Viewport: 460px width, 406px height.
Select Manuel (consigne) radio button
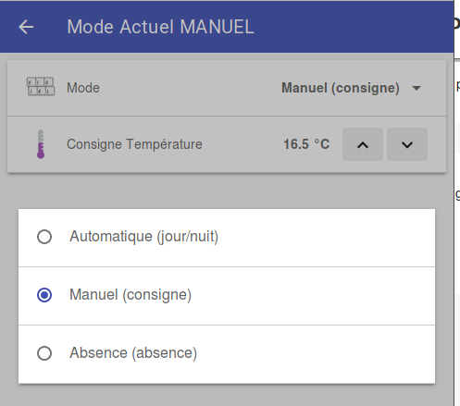[44, 295]
